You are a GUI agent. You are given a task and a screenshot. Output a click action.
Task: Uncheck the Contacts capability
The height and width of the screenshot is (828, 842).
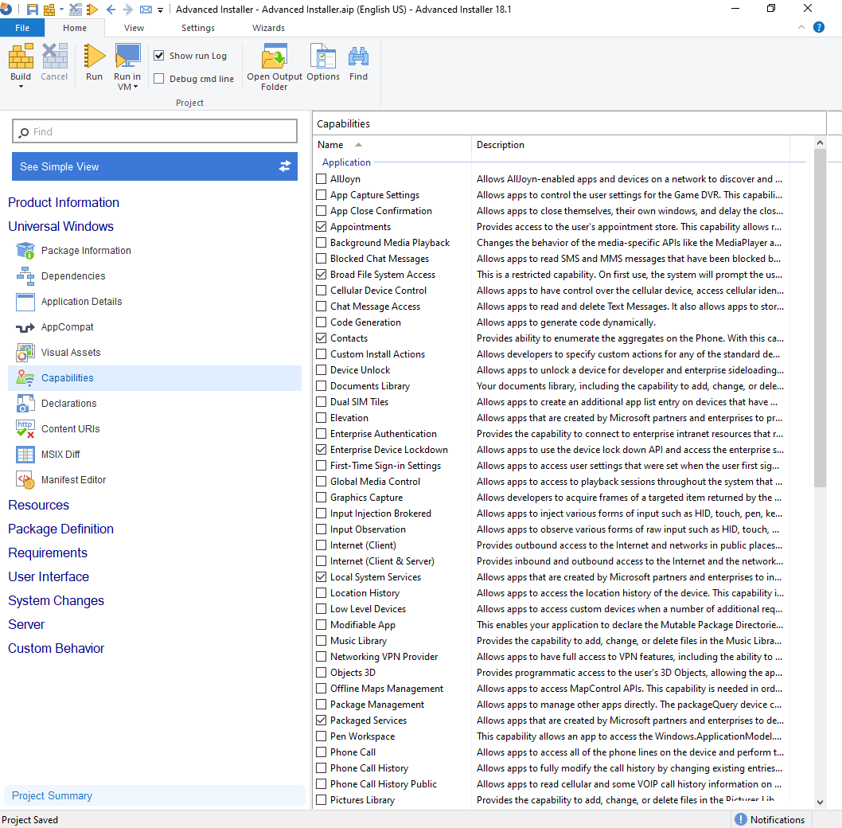pyautogui.click(x=322, y=338)
